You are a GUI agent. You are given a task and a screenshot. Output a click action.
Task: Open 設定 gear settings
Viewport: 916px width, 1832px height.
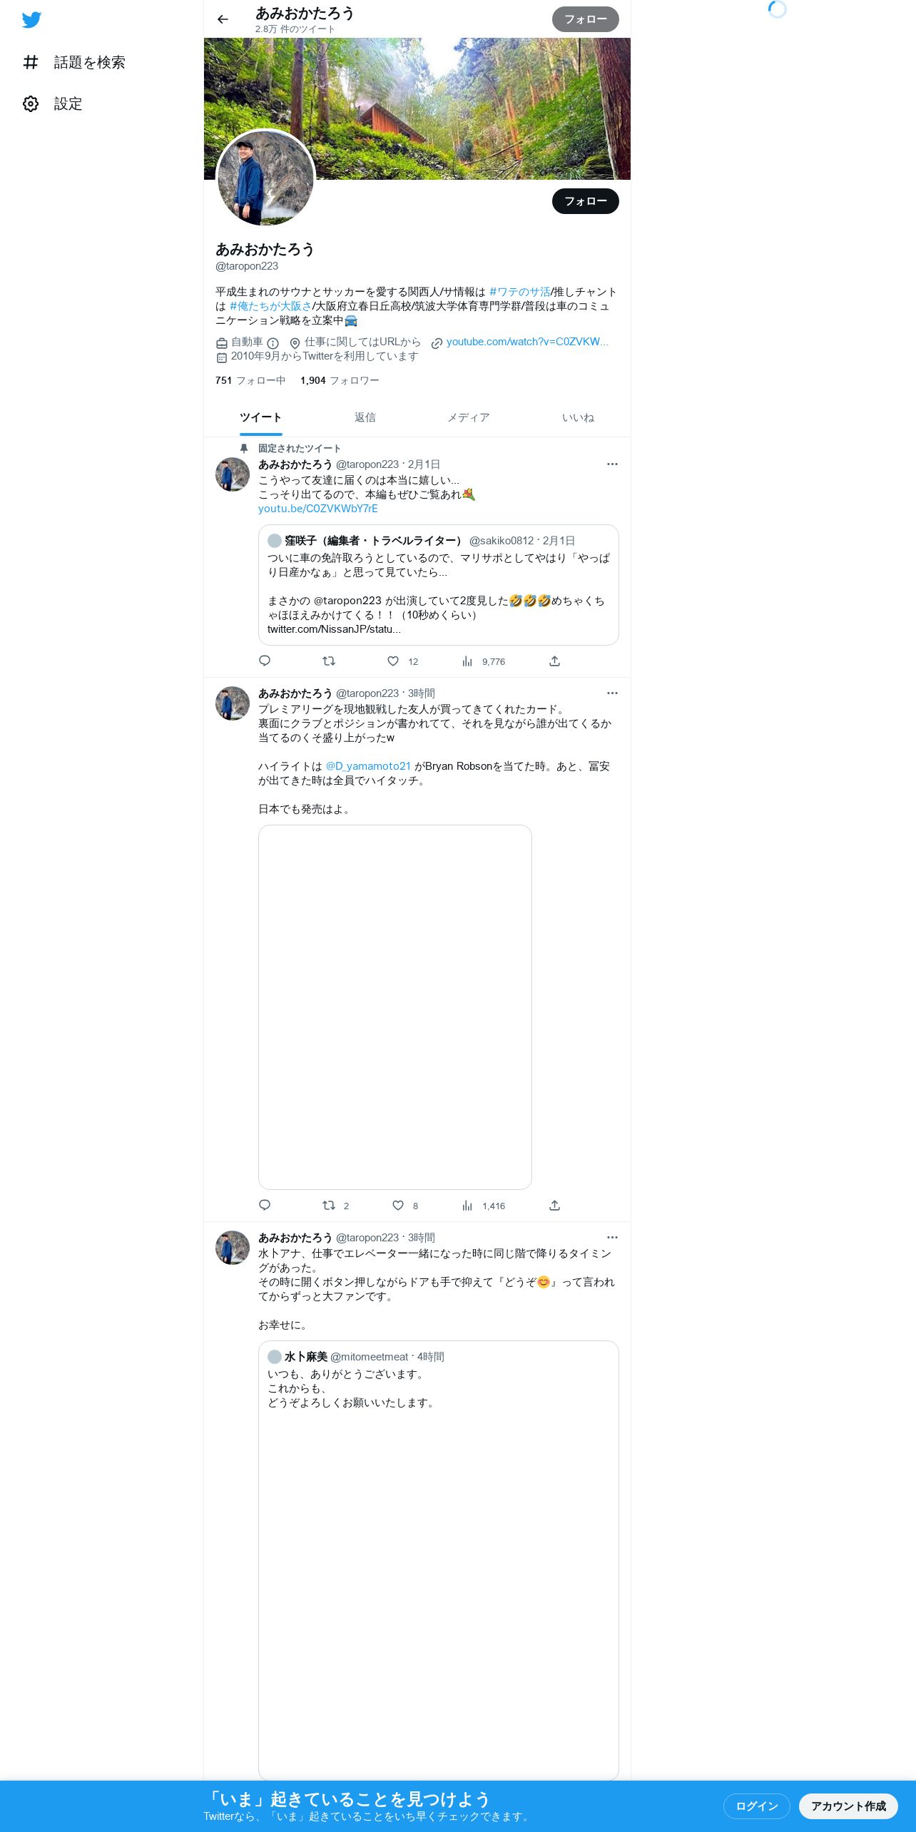52,103
